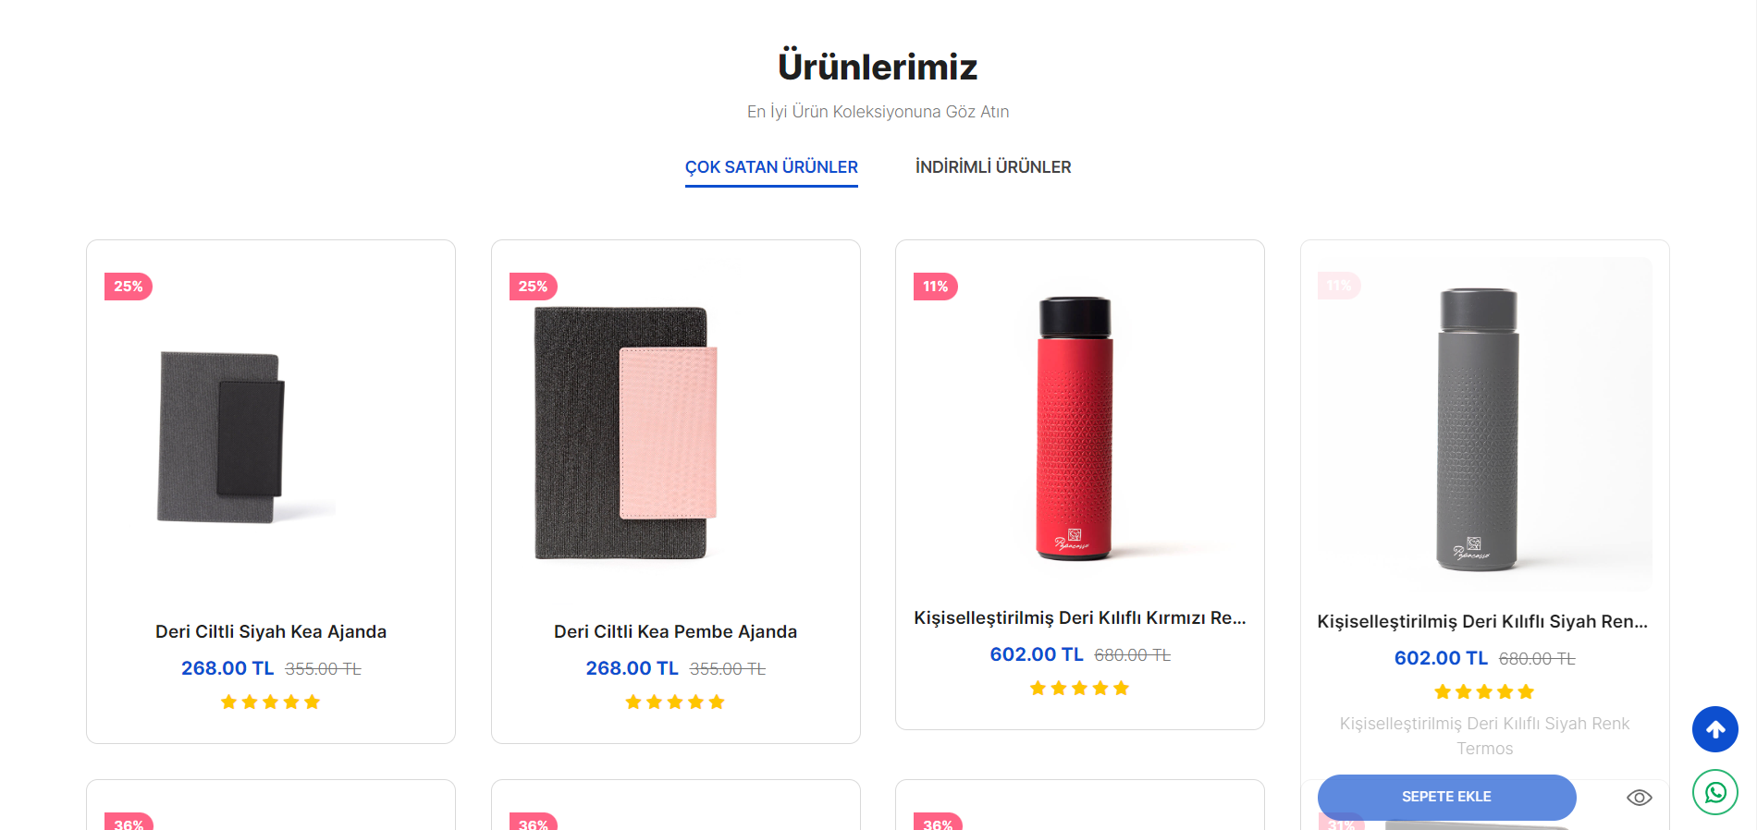This screenshot has height=830, width=1757.
Task: Click star rating under Deri Ciltli Siyah Kea Ajanda
Action: 270,702
